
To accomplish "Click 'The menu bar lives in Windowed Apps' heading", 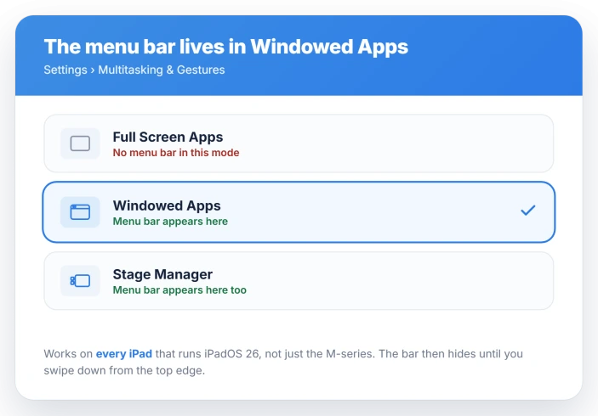I will point(225,47).
